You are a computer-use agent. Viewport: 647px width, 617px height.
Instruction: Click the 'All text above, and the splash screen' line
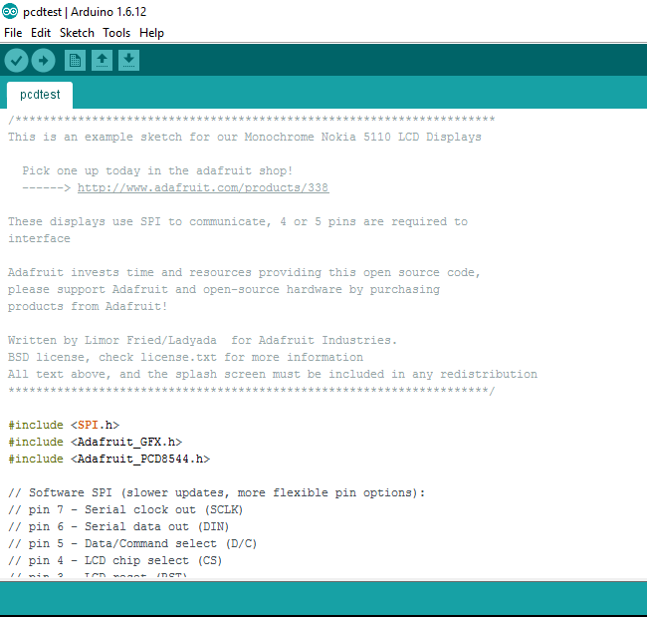click(x=273, y=374)
